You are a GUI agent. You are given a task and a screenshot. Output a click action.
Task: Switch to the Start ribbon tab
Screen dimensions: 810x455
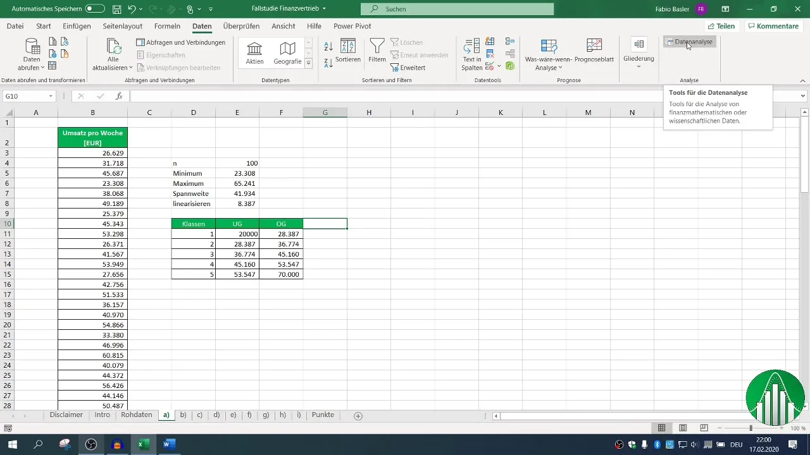click(x=44, y=27)
